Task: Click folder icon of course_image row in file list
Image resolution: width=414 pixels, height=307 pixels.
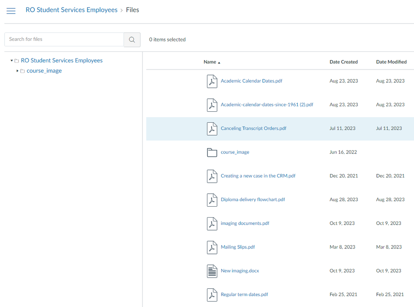Action: [x=212, y=152]
